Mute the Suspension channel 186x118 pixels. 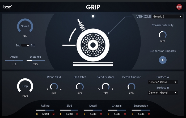tap(149, 114)
